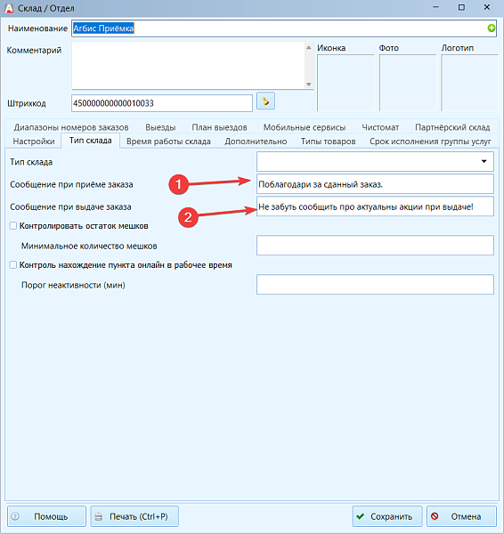Click comment scrollbar up arrow
504x534 pixels.
(309, 47)
